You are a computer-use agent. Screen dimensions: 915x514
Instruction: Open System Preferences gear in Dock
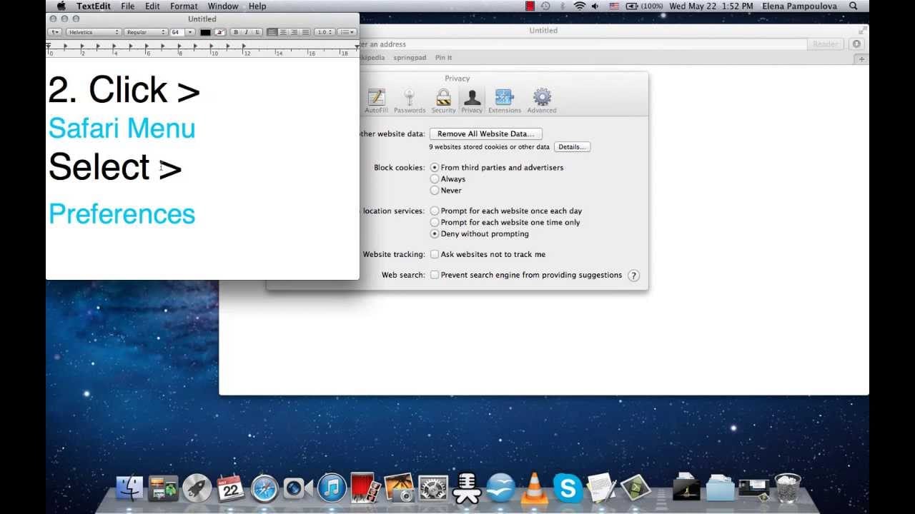click(432, 488)
